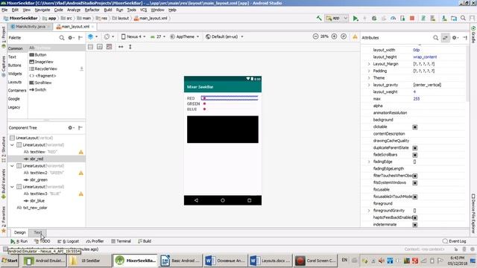Screen dimensions: 477x268
Task: Click the BLUE seekbar thumb in preview
Action: coord(204,109)
